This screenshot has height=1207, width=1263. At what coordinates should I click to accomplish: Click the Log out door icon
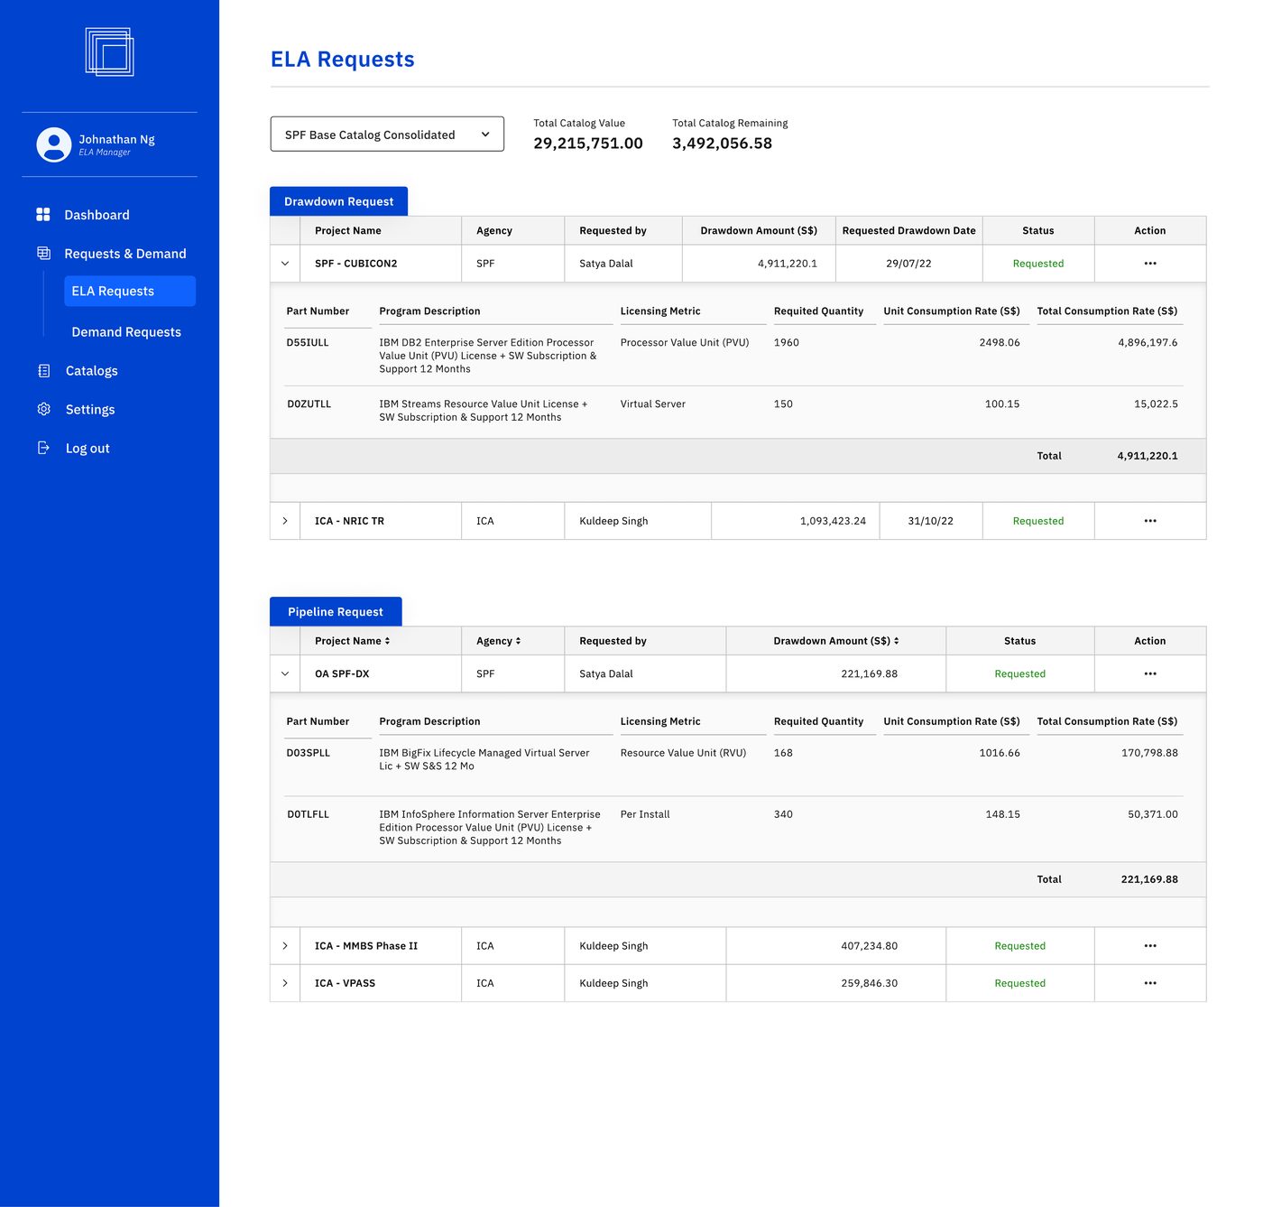tap(43, 448)
